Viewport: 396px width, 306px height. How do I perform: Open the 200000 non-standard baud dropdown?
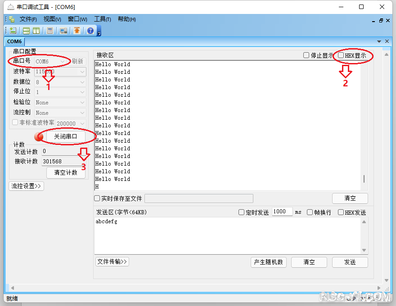tap(71, 123)
